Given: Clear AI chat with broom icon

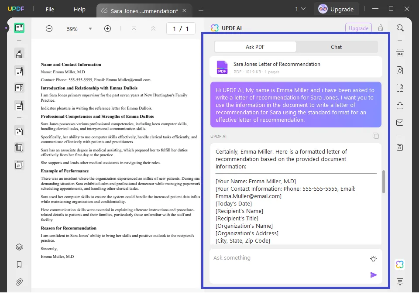Looking at the screenshot, I should [381, 28].
